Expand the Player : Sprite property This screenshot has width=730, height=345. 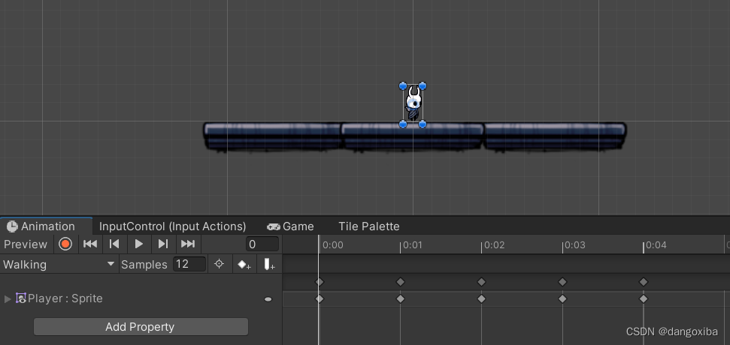click(8, 298)
